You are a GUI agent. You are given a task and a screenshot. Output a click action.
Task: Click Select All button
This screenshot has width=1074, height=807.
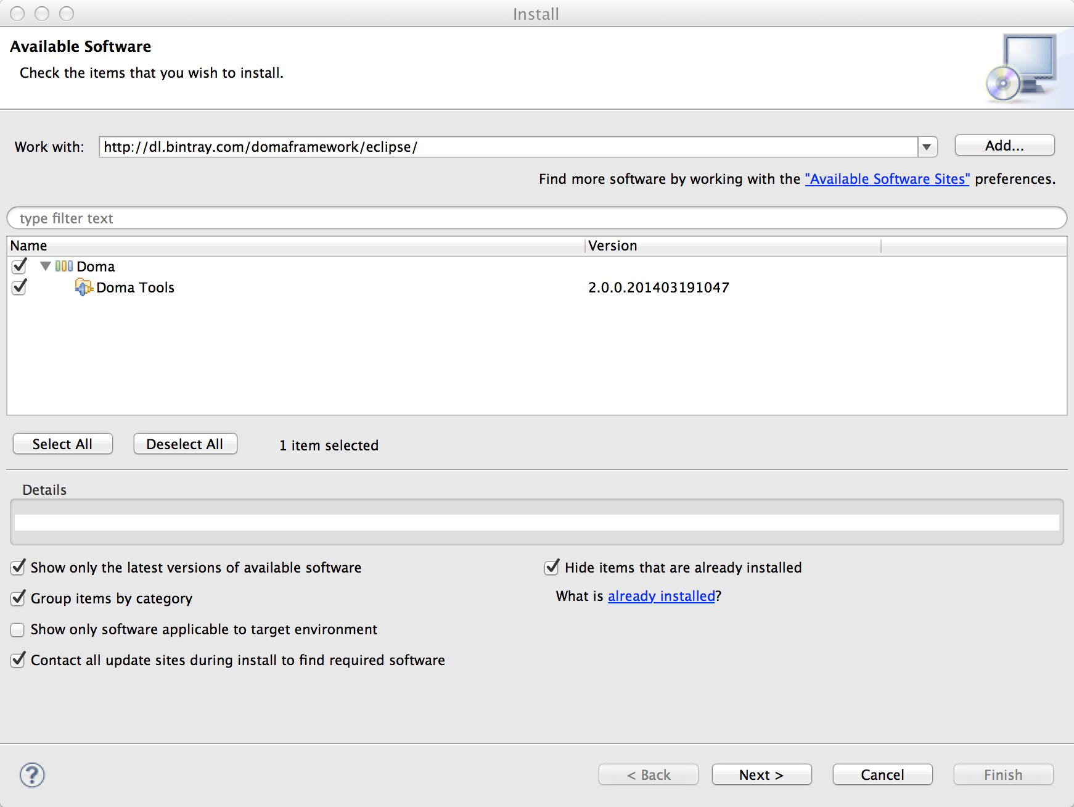[62, 444]
